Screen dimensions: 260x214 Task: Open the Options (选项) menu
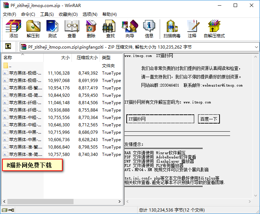pos(90,14)
